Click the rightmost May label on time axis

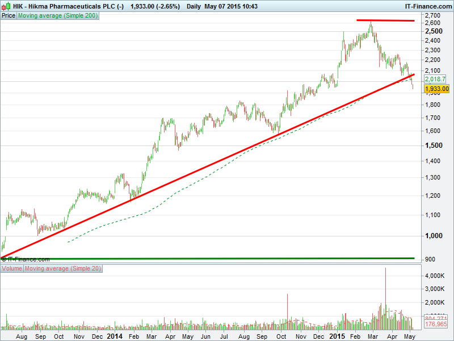pyautogui.click(x=409, y=336)
